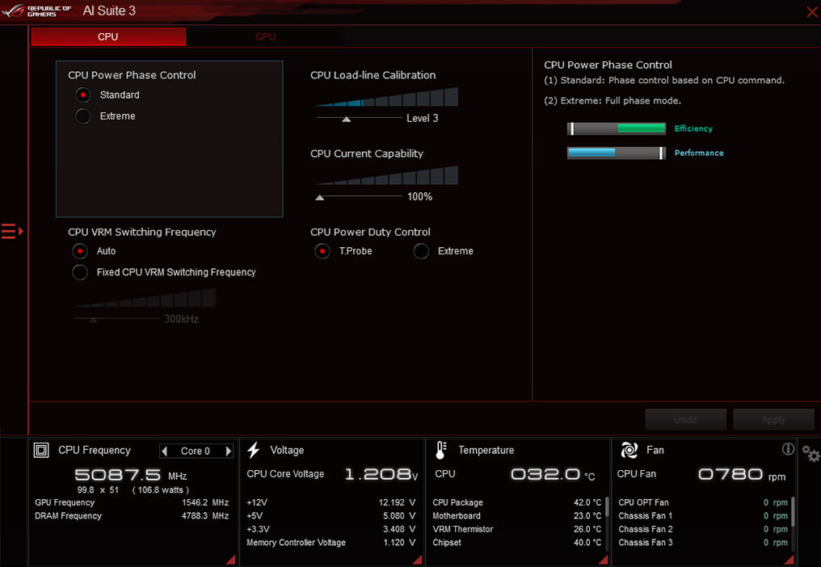Image resolution: width=821 pixels, height=567 pixels.
Task: Click the VRM Thermistor temperature row
Action: (517, 529)
